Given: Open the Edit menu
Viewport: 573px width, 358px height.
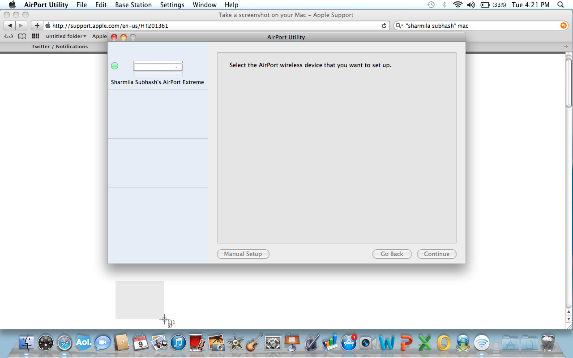Looking at the screenshot, I should click(101, 5).
